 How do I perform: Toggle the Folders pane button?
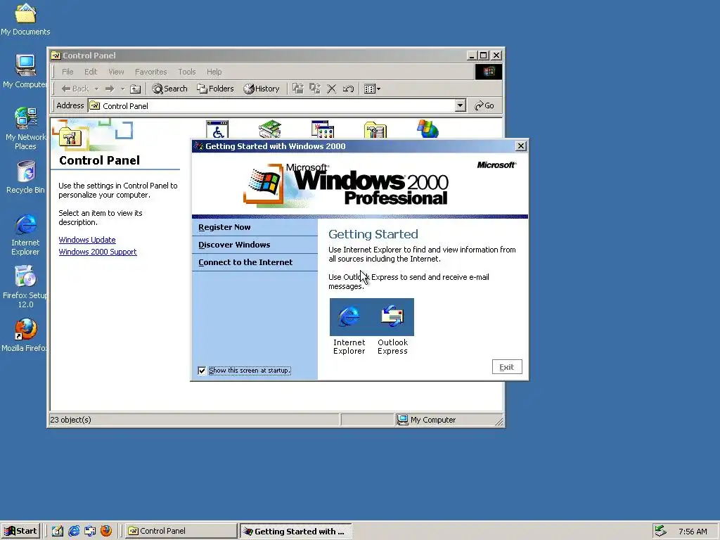click(x=215, y=89)
